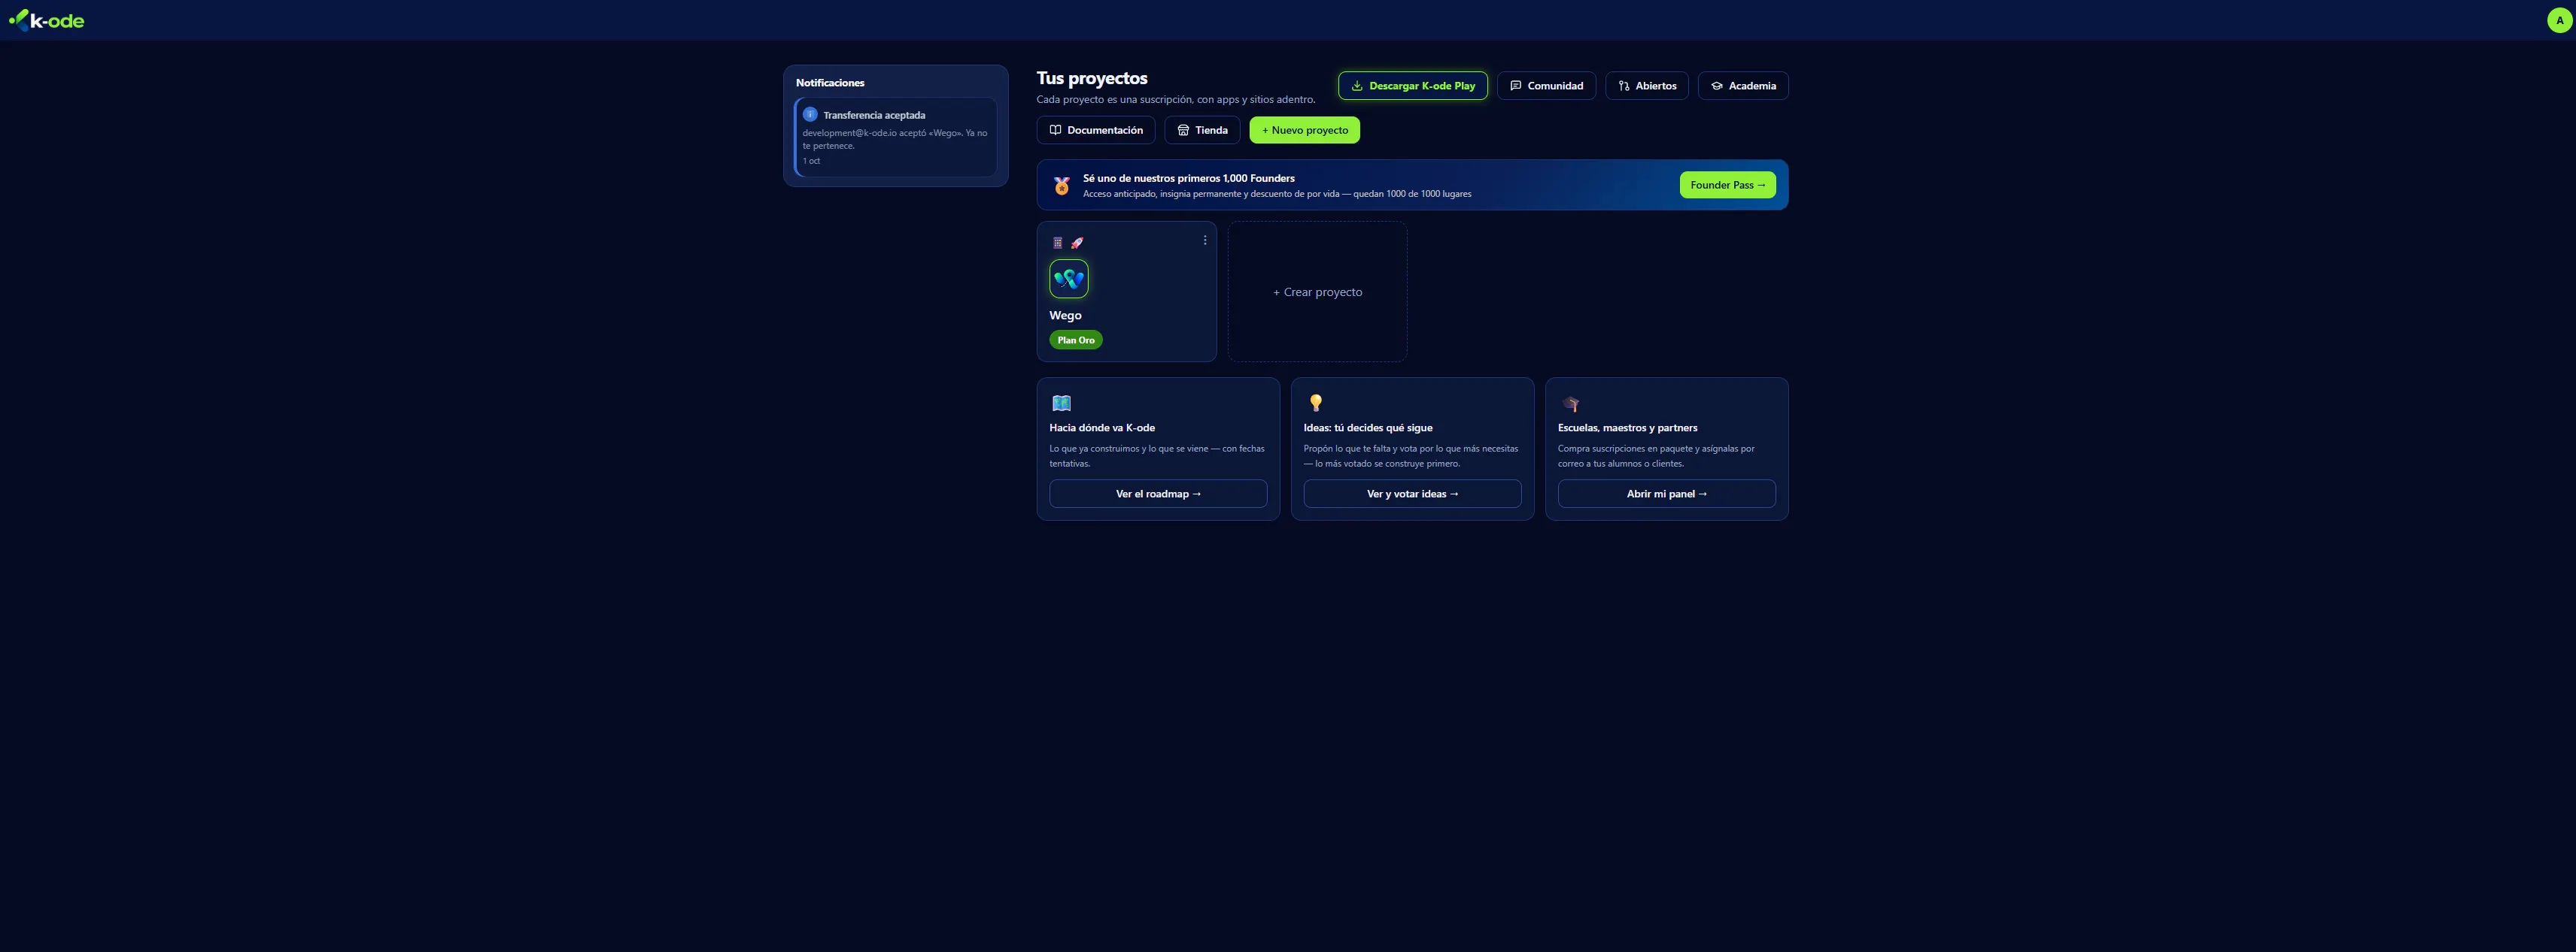Screen dimensions: 2576x952
Task: Click the 1 oct notification date
Action: (x=811, y=161)
